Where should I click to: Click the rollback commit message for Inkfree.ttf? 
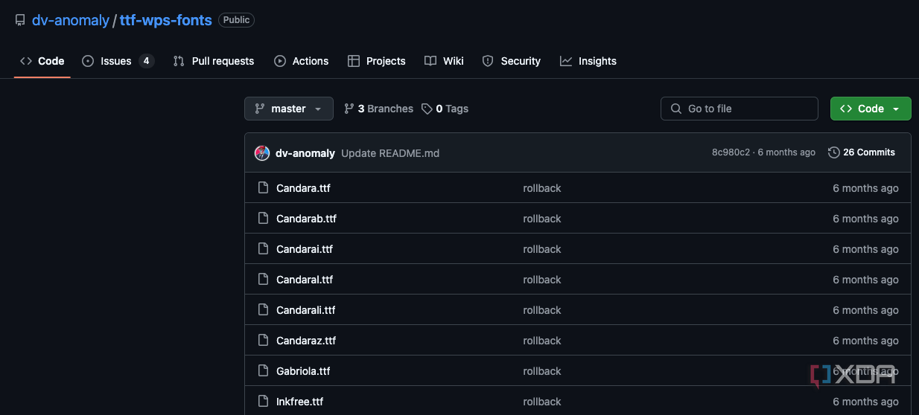(x=542, y=402)
